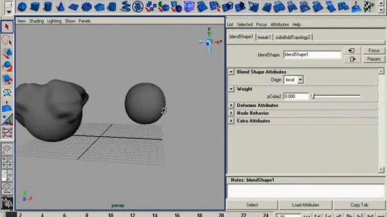This screenshot has height=217, width=387.
Task: Click the Load Attributes button
Action: point(305,205)
